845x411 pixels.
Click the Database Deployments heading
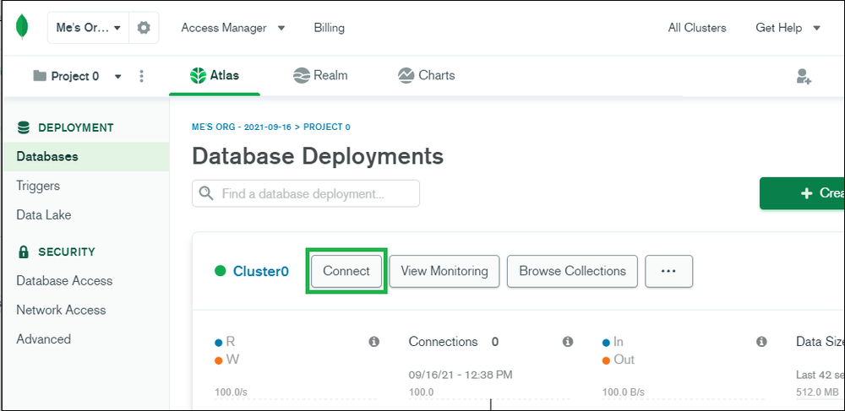click(x=318, y=156)
